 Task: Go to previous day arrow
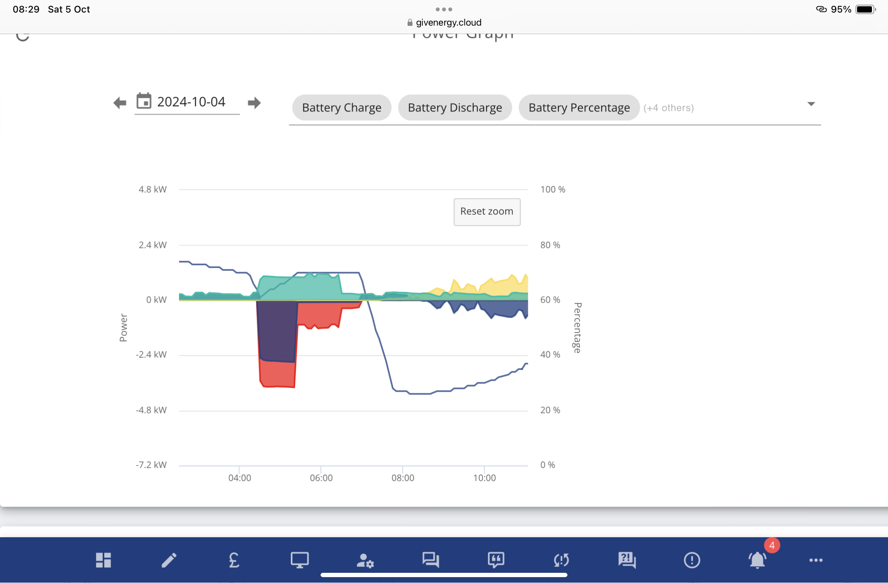pyautogui.click(x=120, y=103)
